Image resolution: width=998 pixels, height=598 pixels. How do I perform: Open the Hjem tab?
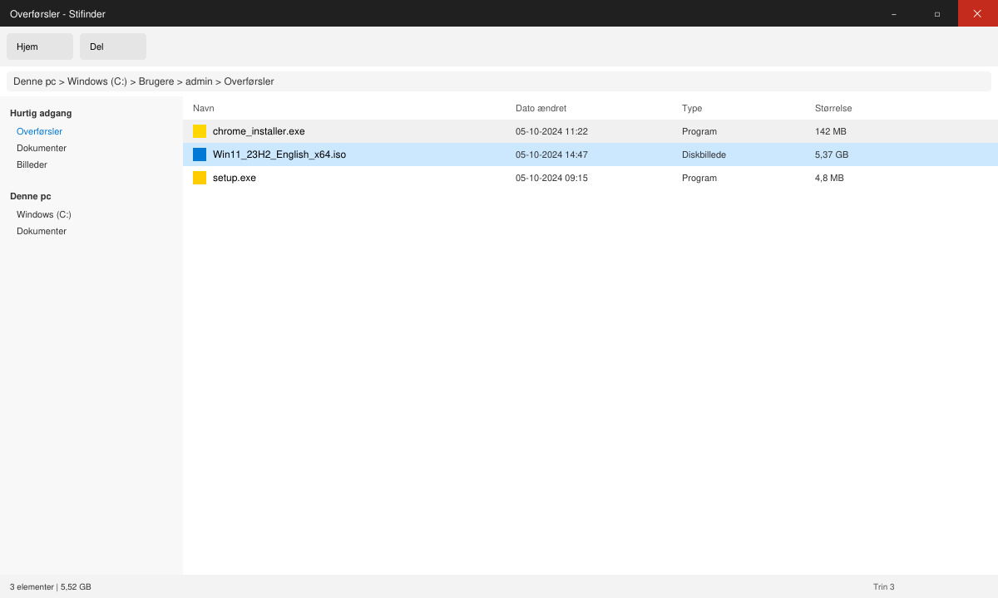click(40, 47)
